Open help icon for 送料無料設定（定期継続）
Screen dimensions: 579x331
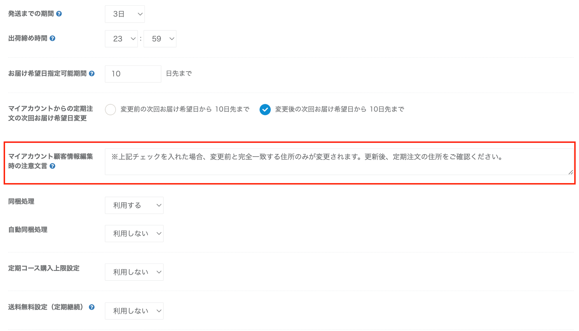point(92,307)
